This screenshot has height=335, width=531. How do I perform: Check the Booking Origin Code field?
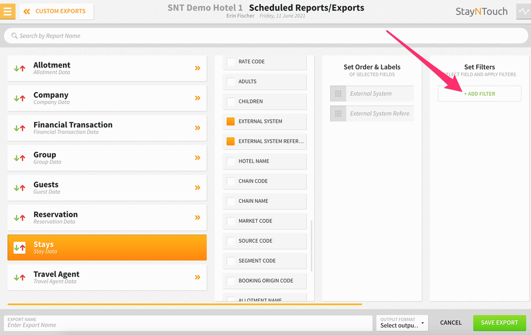(x=231, y=281)
